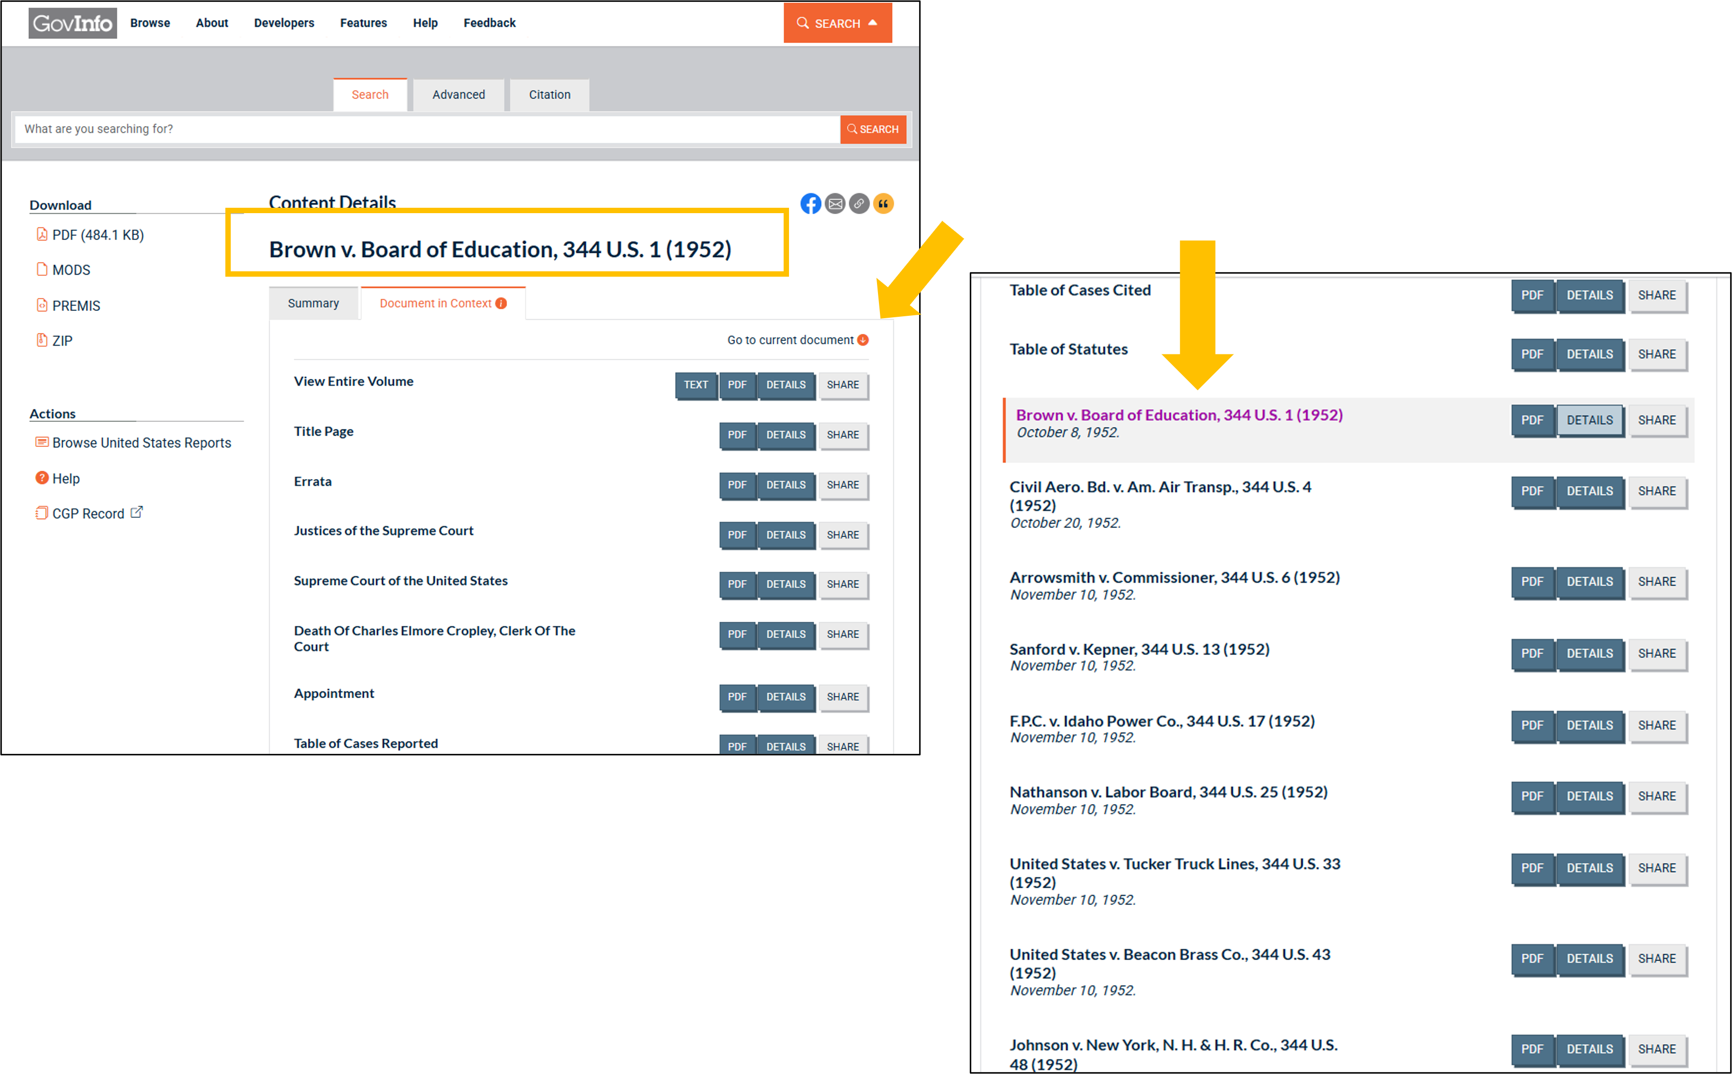Collapse the orange SEARCH panel chevron
This screenshot has width=1732, height=1074.
click(x=872, y=22)
